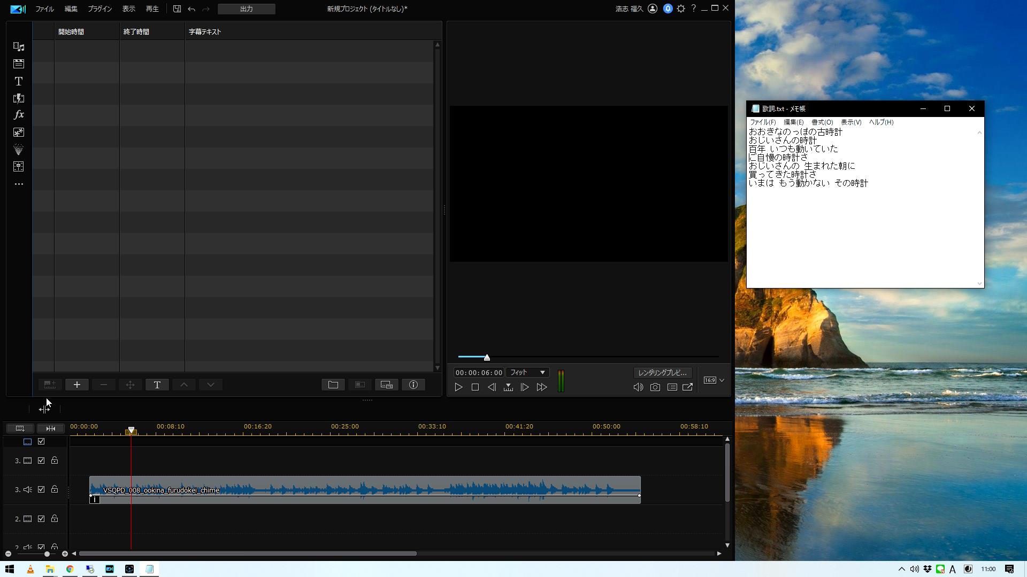The height and width of the screenshot is (577, 1027).
Task: Open 編集(E) menu in Notepad
Action: coord(793,122)
